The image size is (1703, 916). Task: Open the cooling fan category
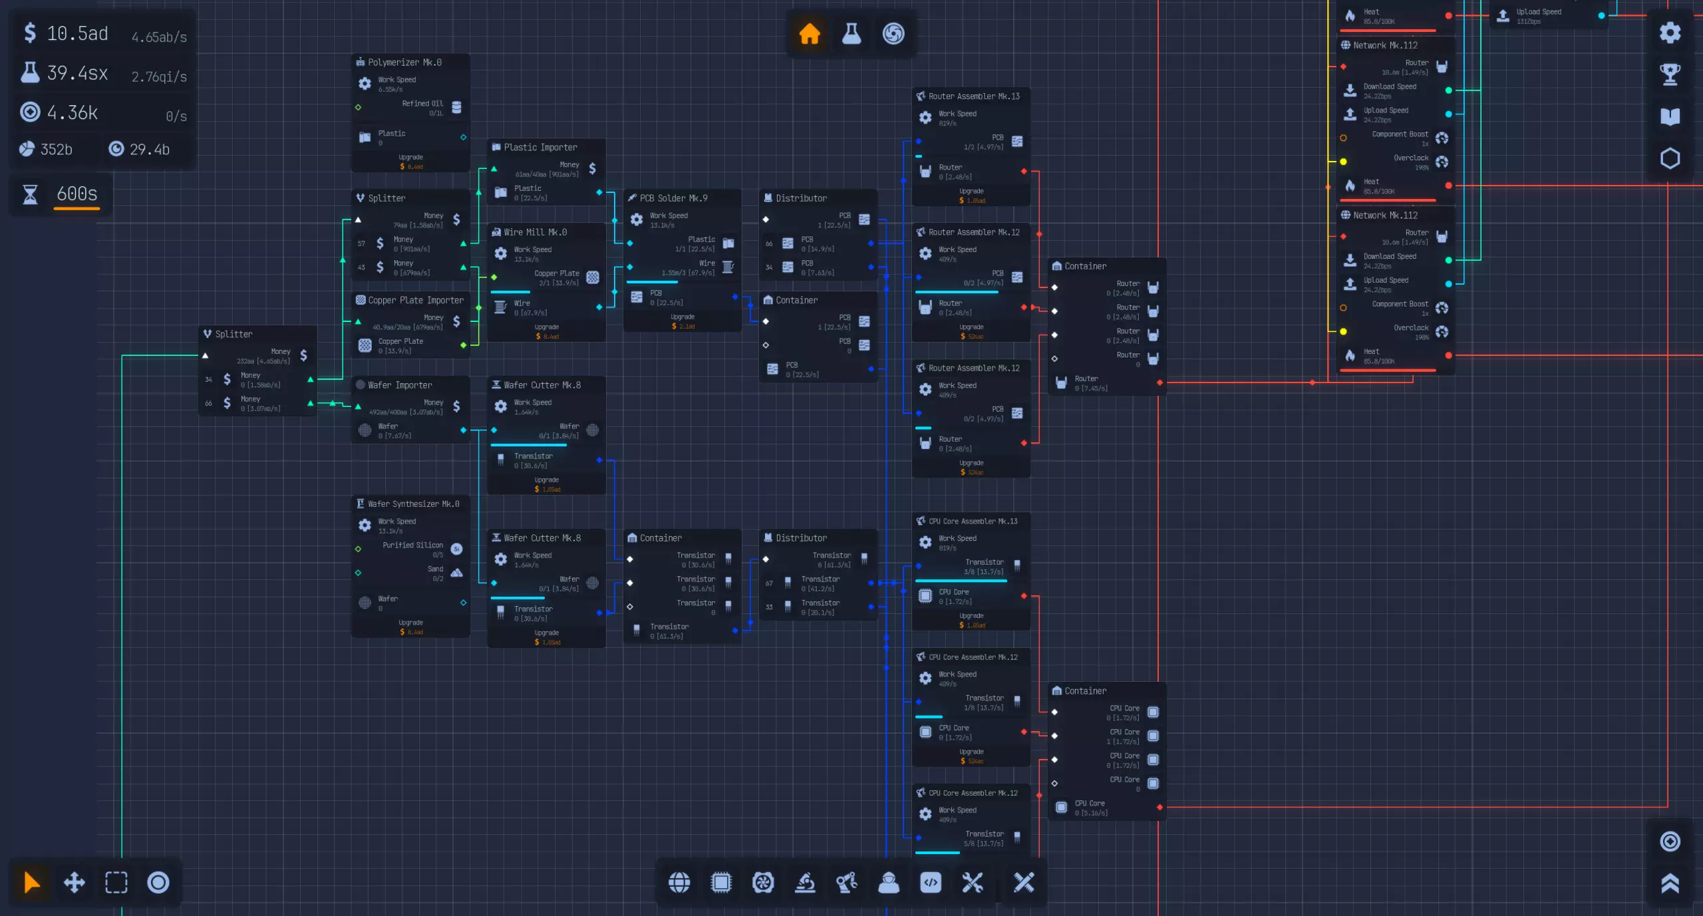point(763,883)
